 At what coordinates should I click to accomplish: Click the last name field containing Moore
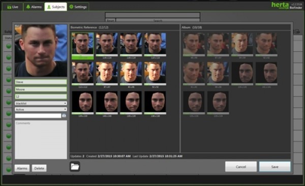(41, 89)
